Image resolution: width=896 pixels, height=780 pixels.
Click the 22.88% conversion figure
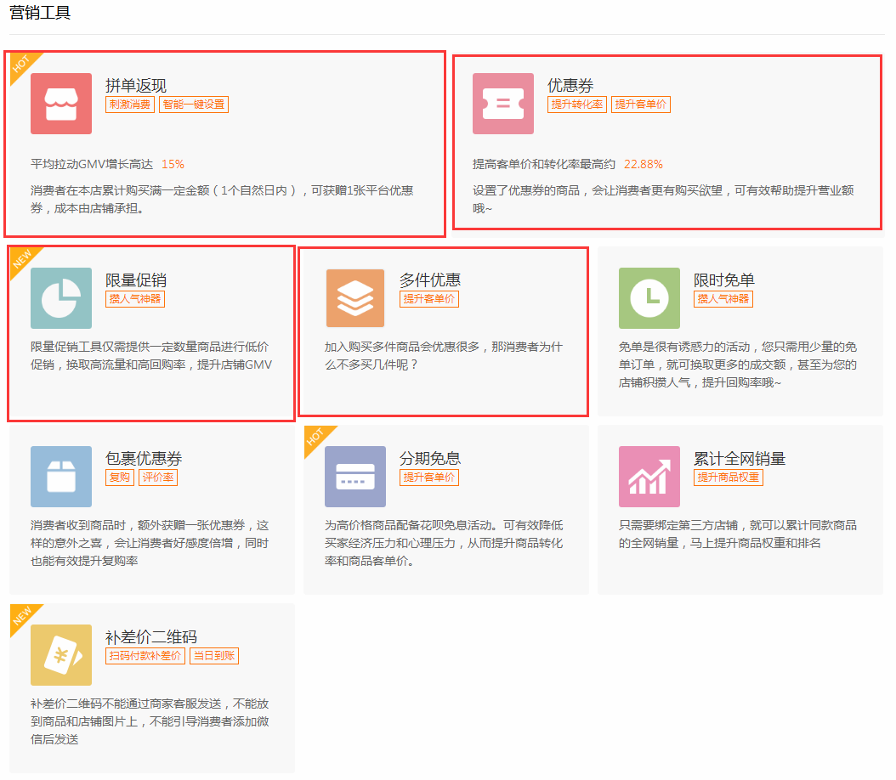[x=644, y=165]
